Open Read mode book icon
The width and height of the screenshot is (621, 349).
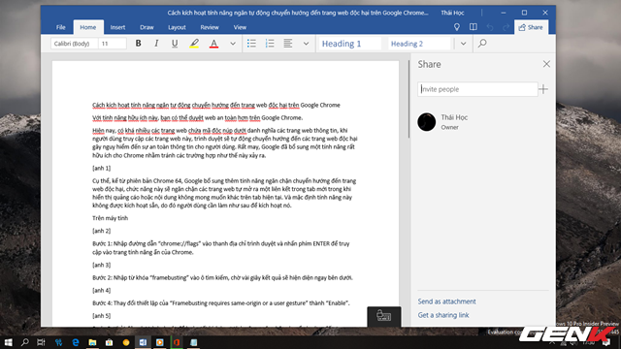coord(473,27)
